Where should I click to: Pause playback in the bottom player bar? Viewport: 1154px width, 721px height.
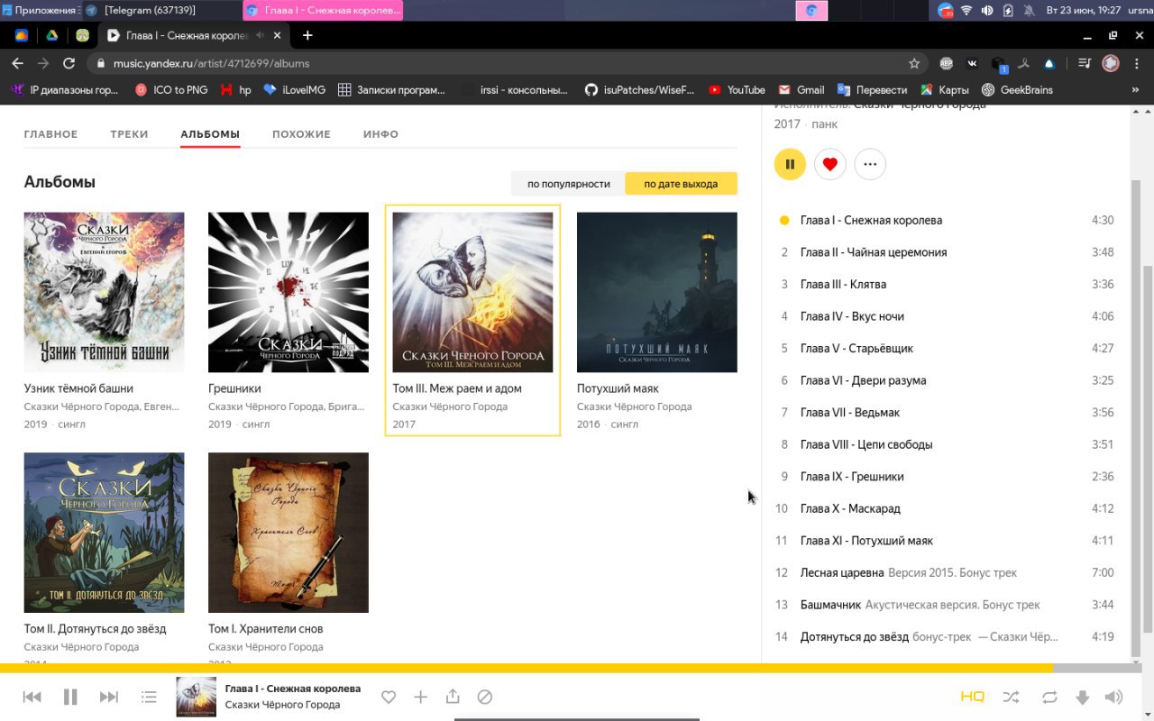tap(70, 697)
